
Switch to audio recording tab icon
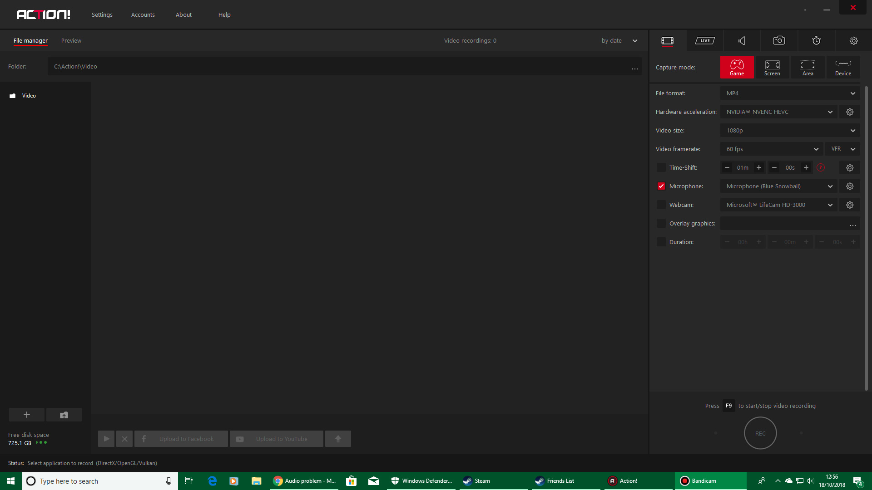click(742, 41)
